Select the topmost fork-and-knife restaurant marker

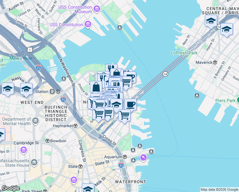point(111,67)
